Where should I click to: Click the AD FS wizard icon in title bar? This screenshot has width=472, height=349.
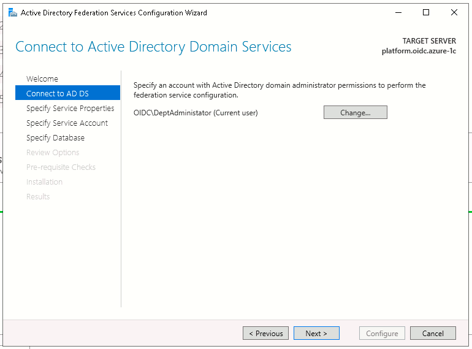[12, 12]
